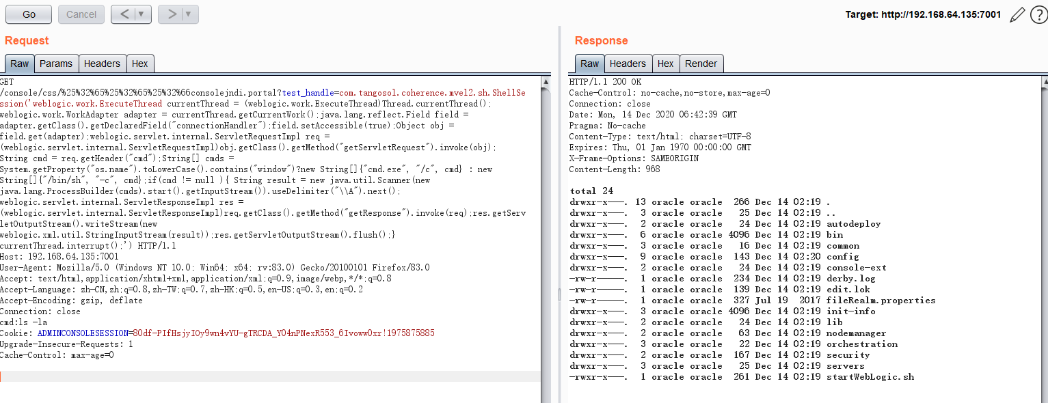Click the fileRealm.properties file row
Viewport: 1048px width, 403px height.
(753, 300)
